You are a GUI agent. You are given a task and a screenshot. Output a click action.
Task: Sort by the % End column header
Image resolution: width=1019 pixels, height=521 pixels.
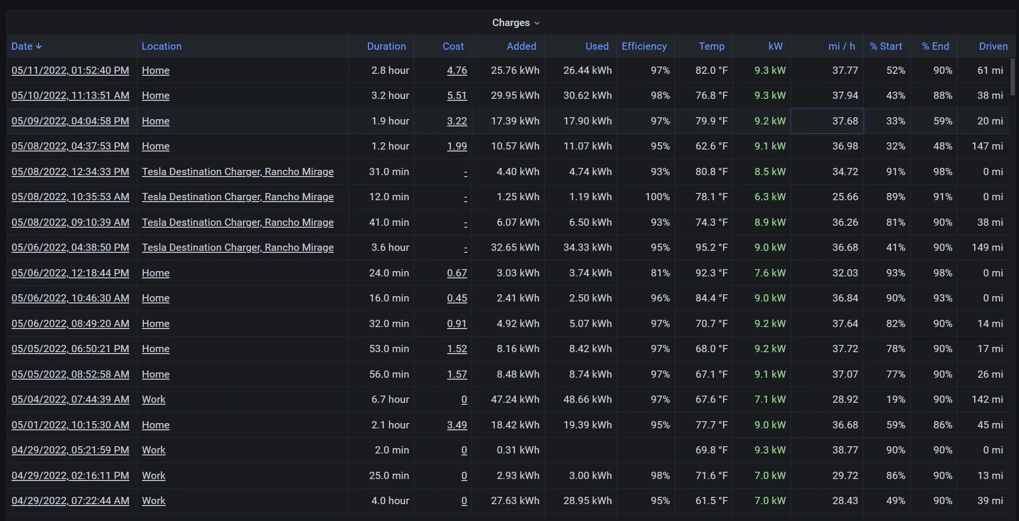935,46
